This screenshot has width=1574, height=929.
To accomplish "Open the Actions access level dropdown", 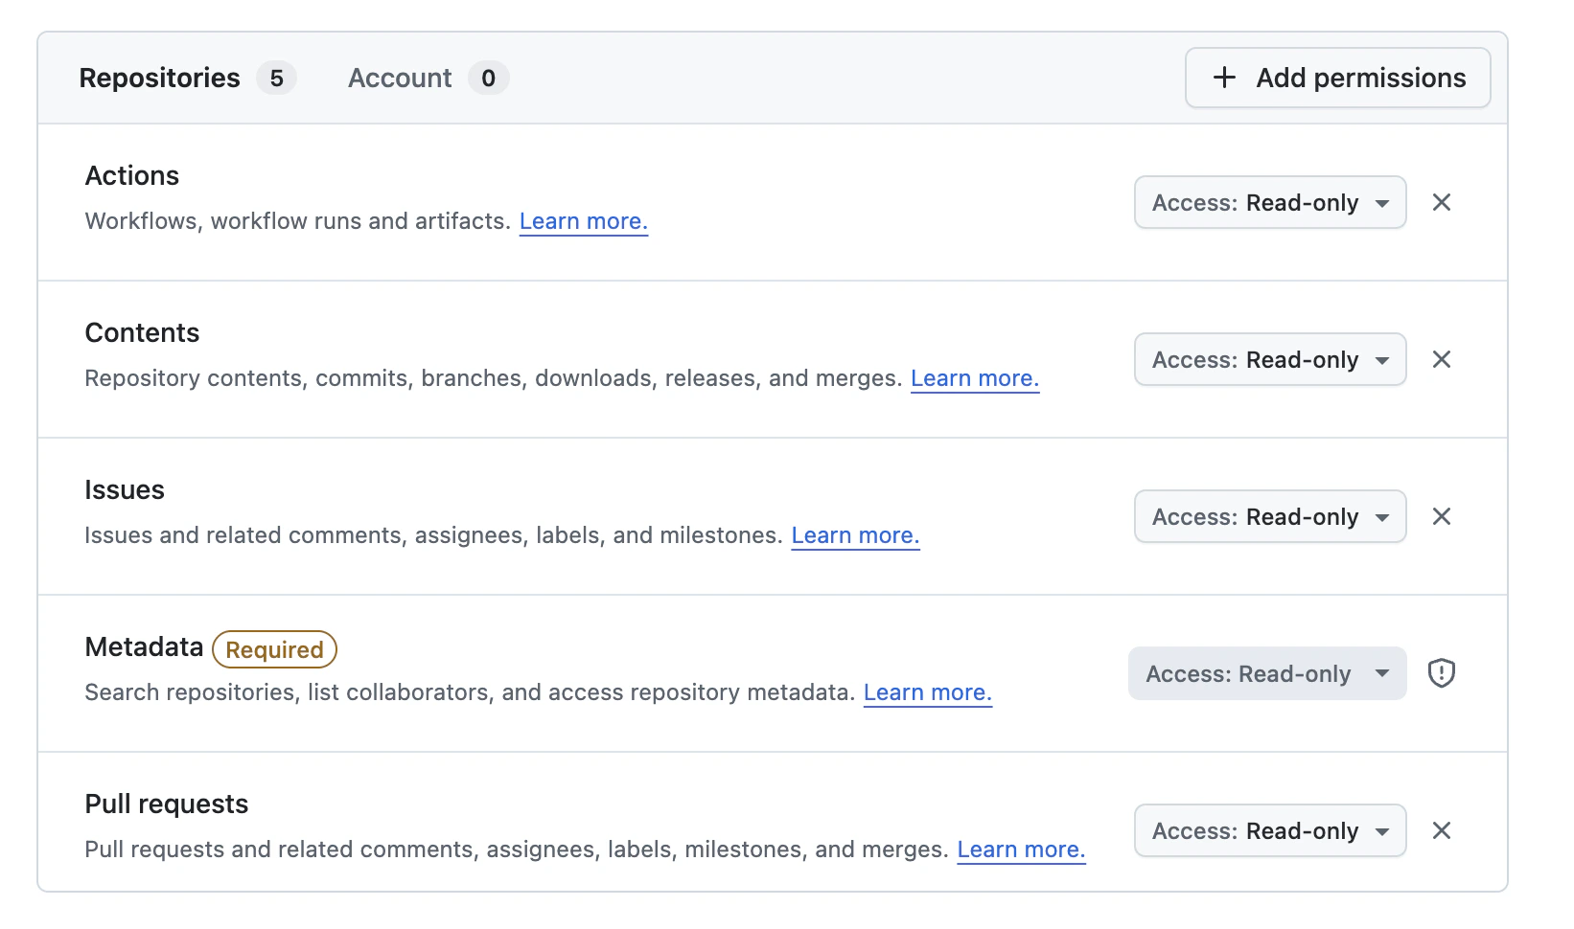I will pyautogui.click(x=1270, y=202).
